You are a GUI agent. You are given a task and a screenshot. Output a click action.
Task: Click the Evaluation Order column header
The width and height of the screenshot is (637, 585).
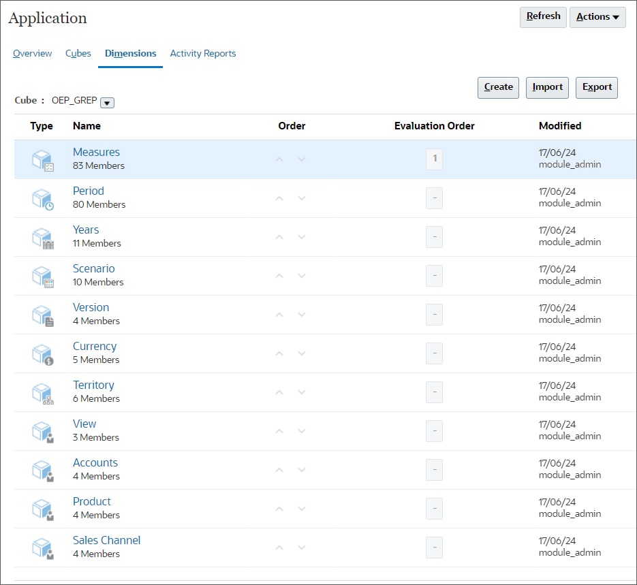point(434,126)
